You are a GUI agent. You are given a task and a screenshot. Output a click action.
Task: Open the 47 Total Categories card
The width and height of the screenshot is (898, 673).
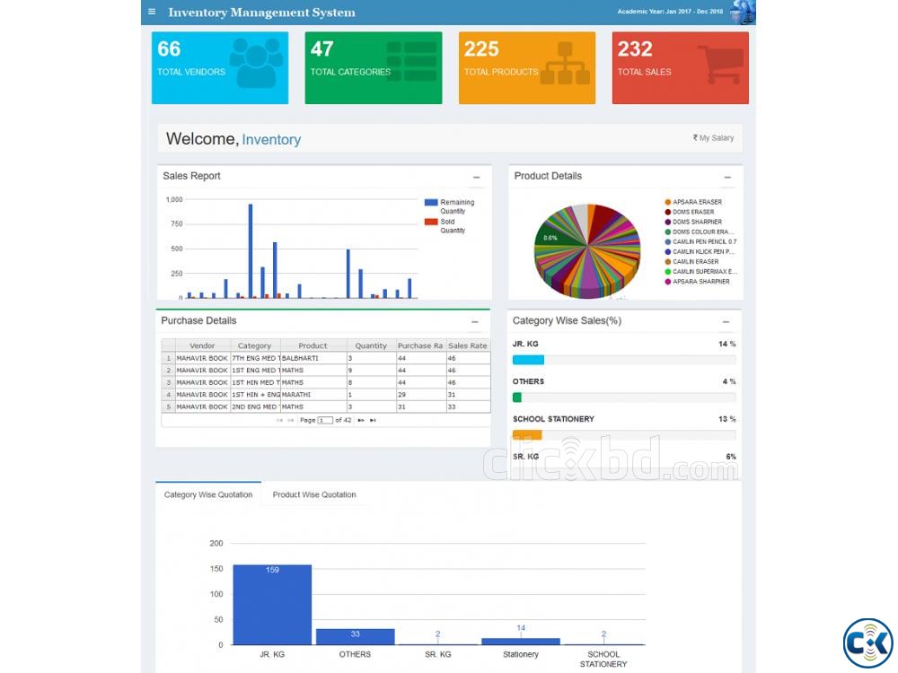[x=374, y=67]
